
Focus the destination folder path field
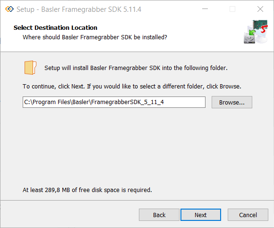tap(114, 102)
